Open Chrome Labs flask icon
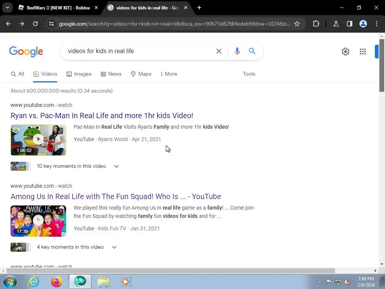Screen dimensions: 385x289 336,24
